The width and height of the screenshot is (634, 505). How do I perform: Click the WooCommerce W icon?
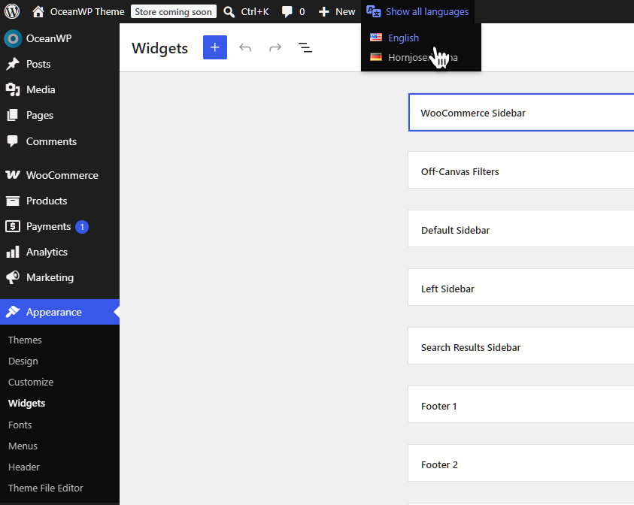(13, 175)
